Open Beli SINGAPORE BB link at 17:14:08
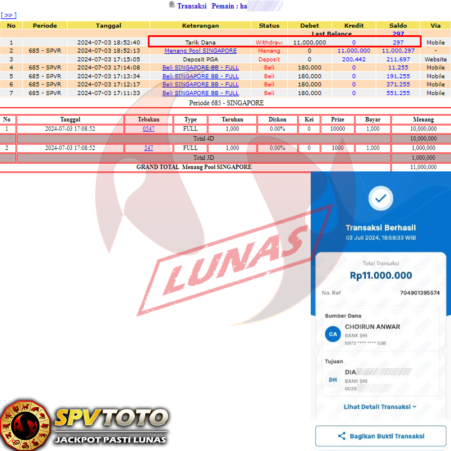 (200, 68)
